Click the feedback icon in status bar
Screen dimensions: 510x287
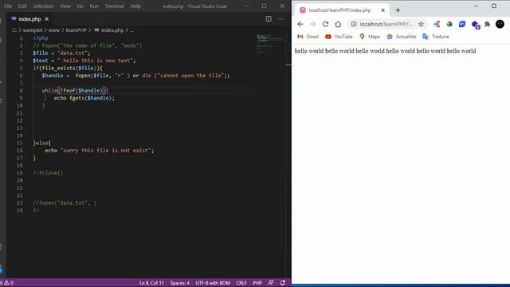271,283
